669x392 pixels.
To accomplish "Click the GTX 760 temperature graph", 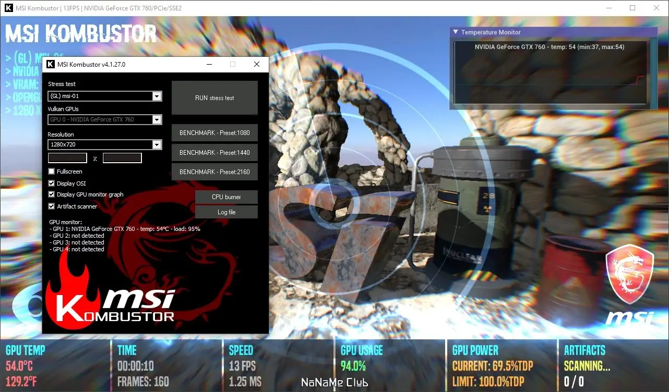I will click(x=549, y=72).
